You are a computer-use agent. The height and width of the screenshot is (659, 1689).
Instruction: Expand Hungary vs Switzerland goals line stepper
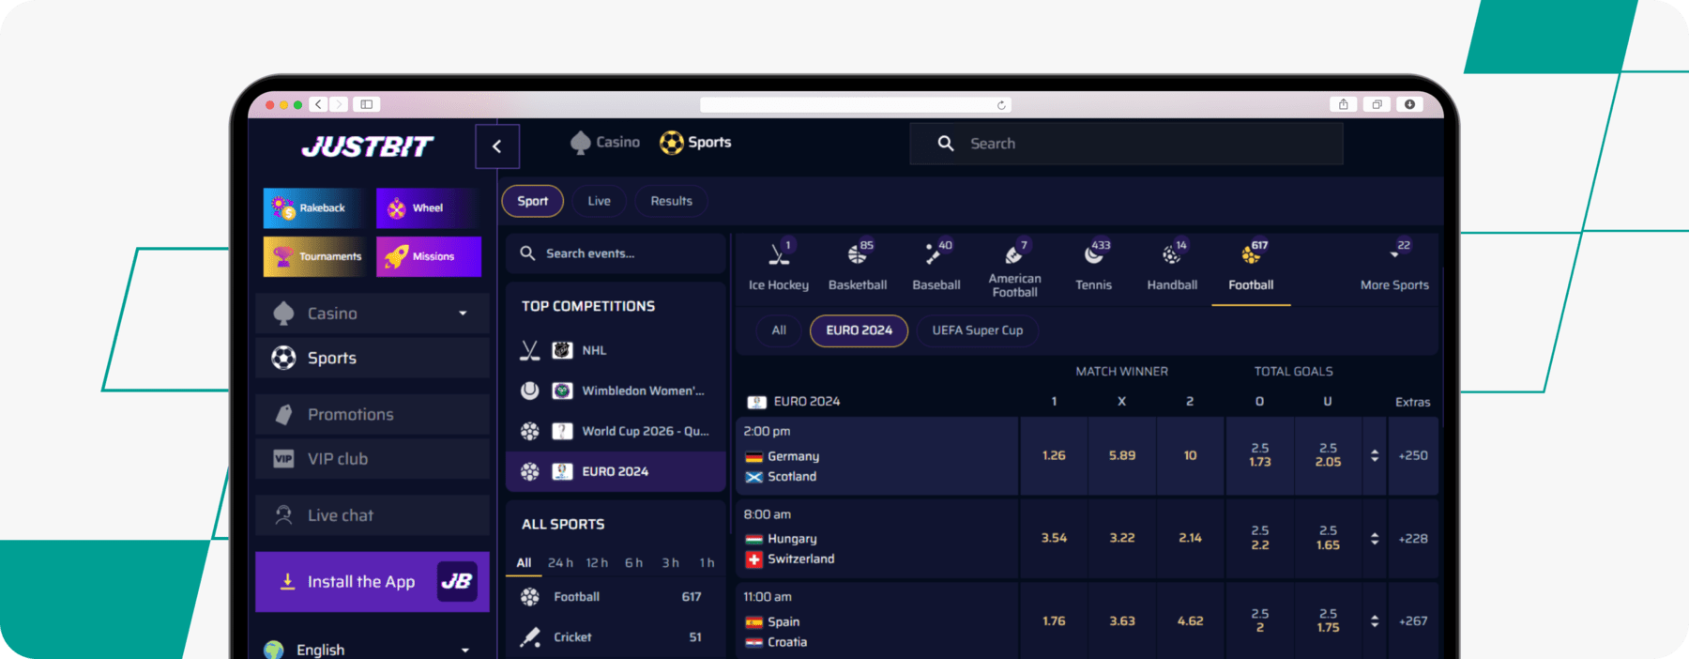coord(1375,539)
